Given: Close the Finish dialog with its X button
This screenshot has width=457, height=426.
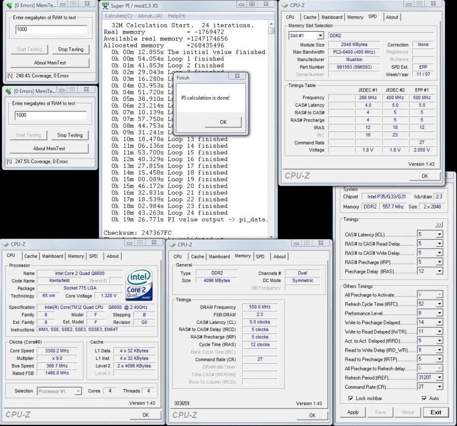Looking at the screenshot, I should pos(237,76).
